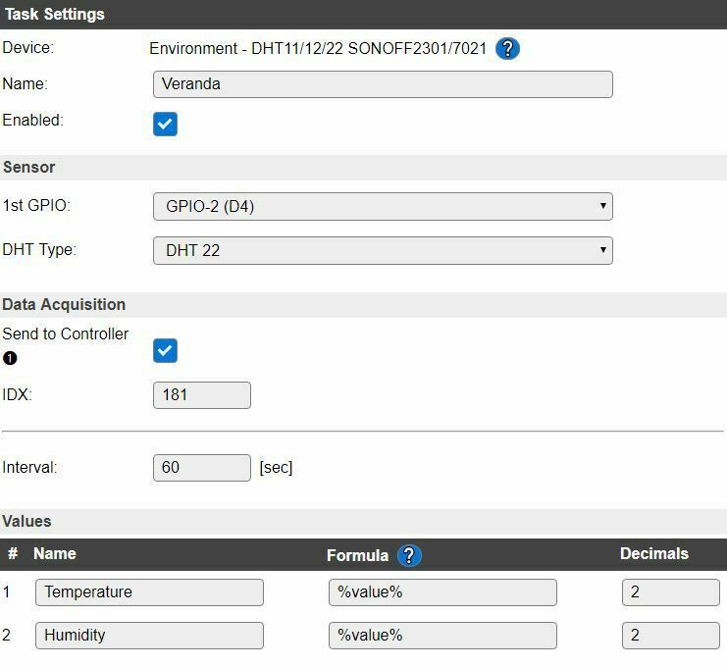
Task: Click the Formula column header
Action: (357, 555)
